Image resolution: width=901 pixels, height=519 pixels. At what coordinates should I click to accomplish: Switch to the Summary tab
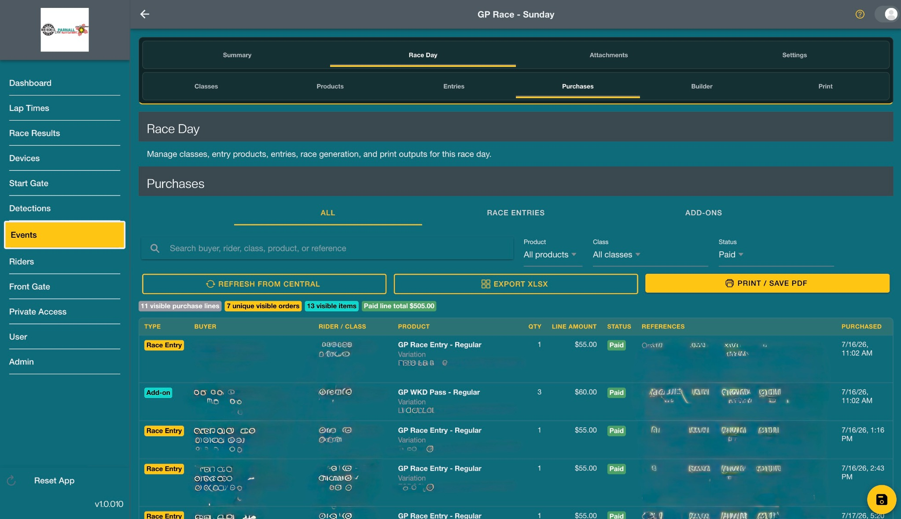(x=237, y=55)
